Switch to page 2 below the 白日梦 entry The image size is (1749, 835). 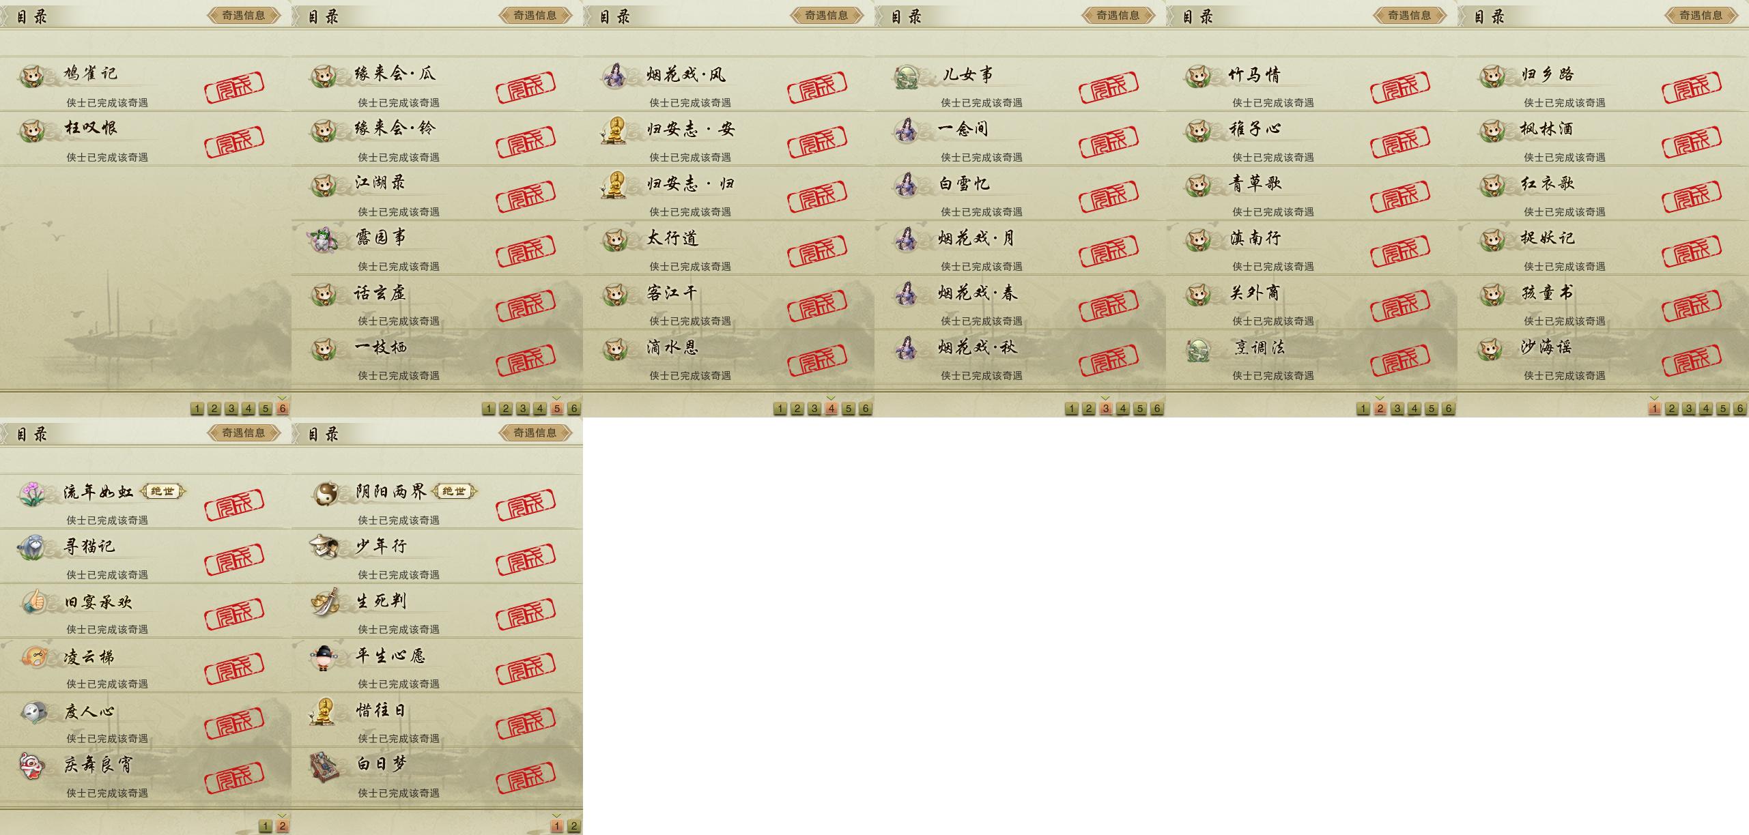tap(574, 826)
